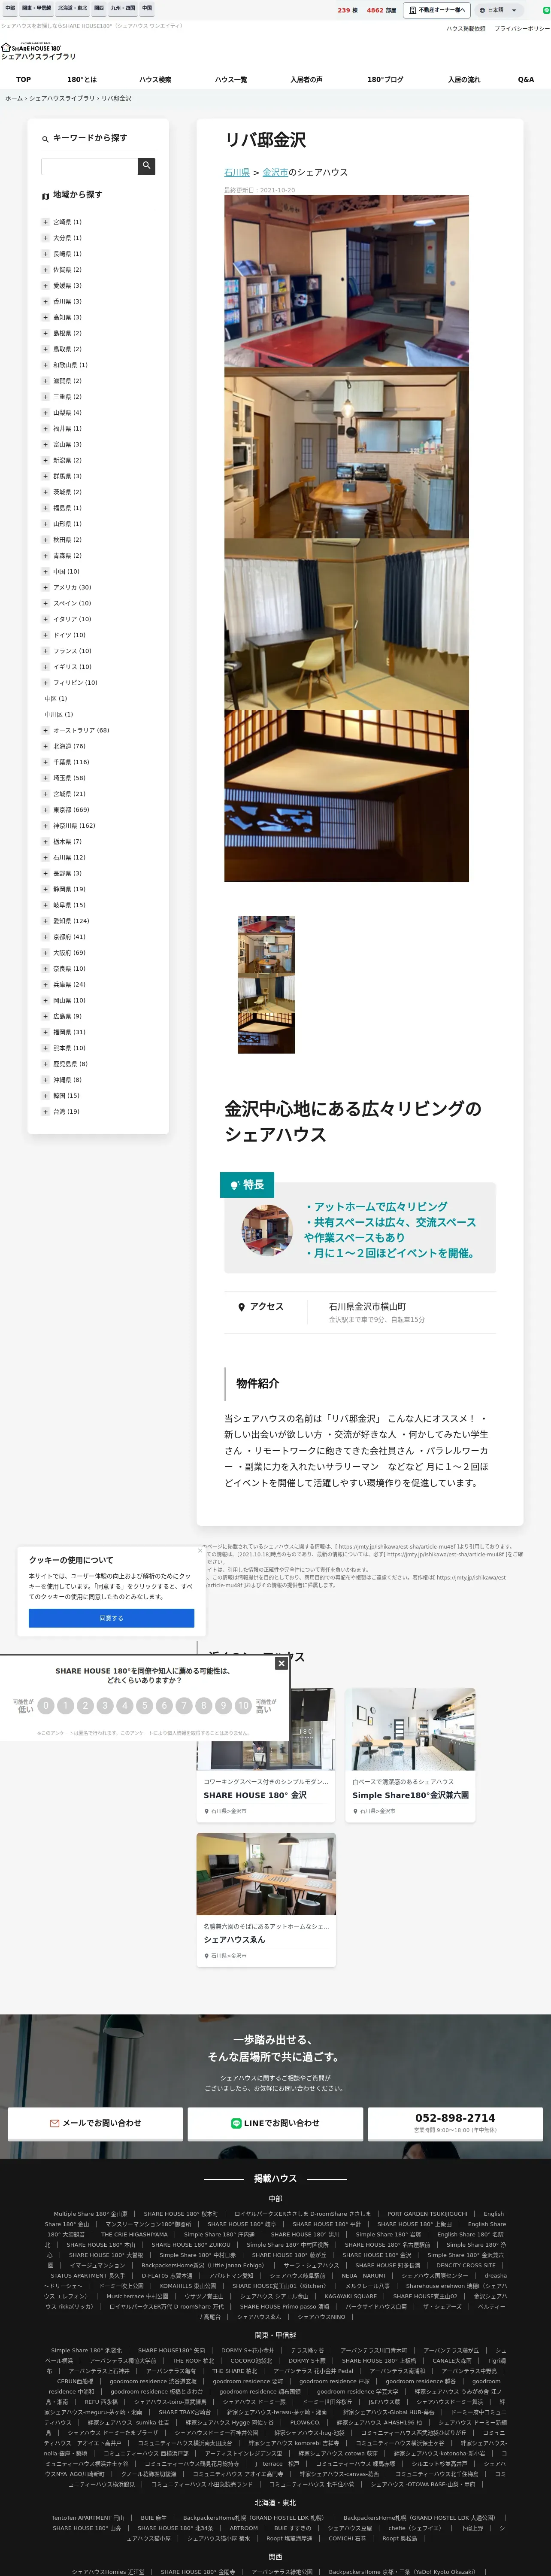
Task: Click the globe language icon
Action: tap(482, 10)
